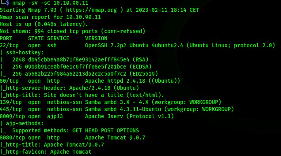Click the dollar sign shell prompt
Viewport: 281px width, 156px height.
click(x=8, y=3)
